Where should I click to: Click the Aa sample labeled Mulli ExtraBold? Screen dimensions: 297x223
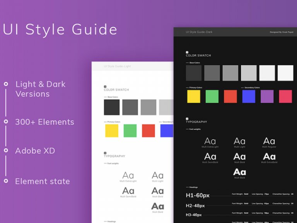269,157
